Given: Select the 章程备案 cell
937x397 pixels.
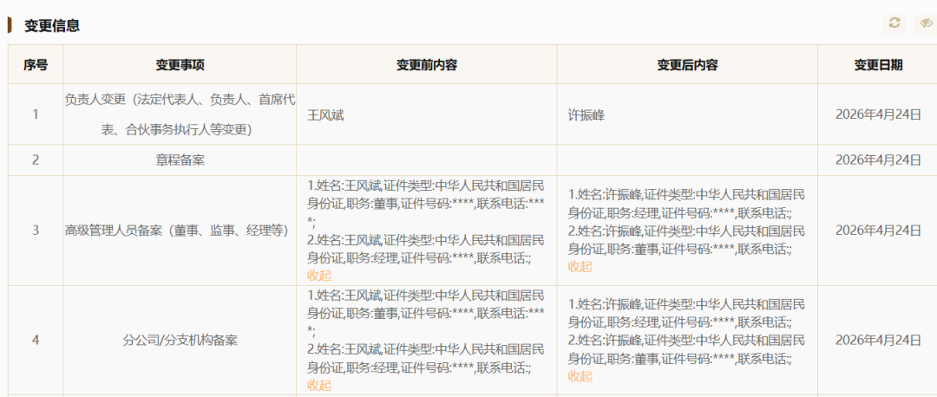Looking at the screenshot, I should [180, 159].
